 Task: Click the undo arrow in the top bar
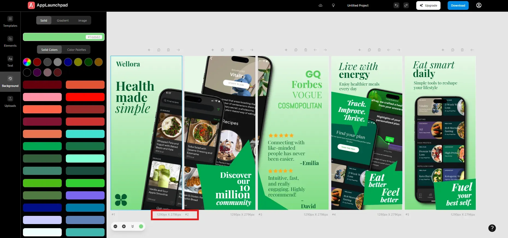(x=396, y=5)
